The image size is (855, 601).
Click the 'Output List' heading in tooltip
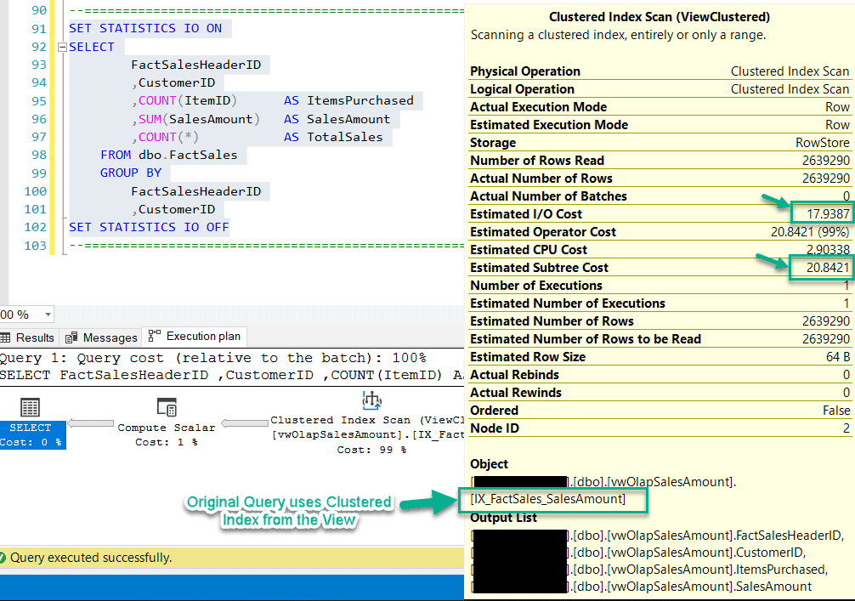tap(503, 518)
